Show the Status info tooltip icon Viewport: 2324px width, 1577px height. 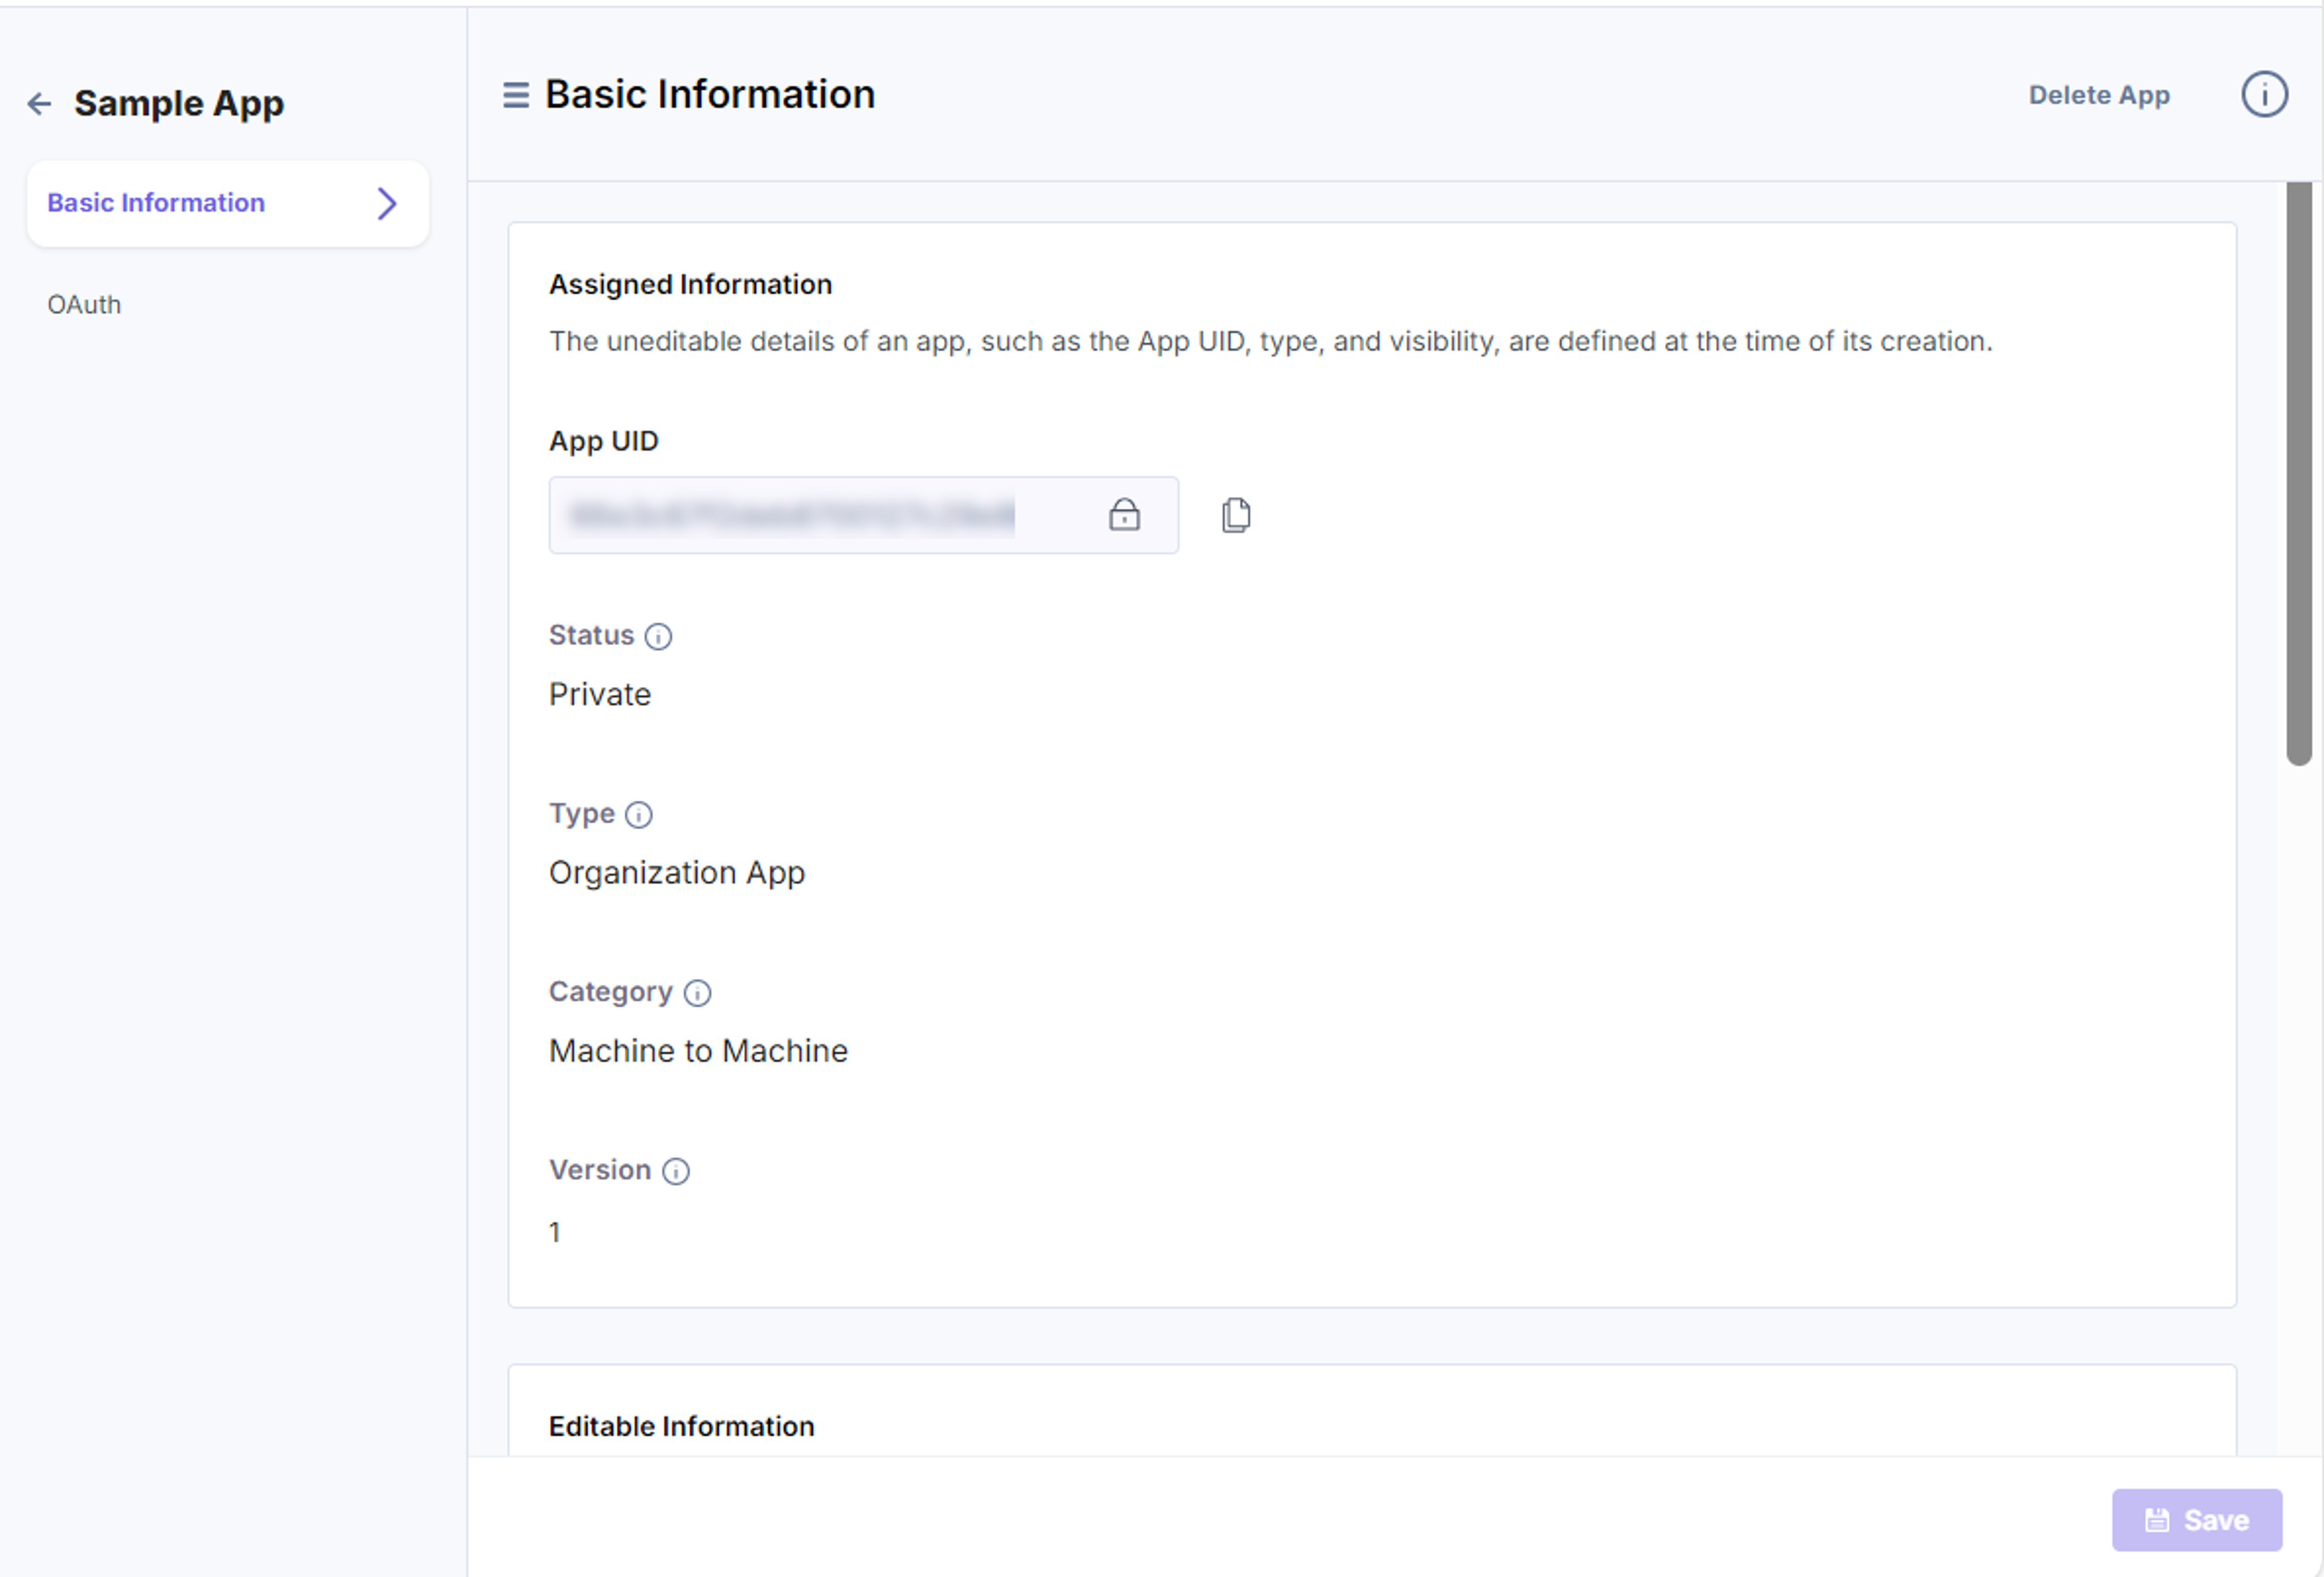(x=658, y=636)
